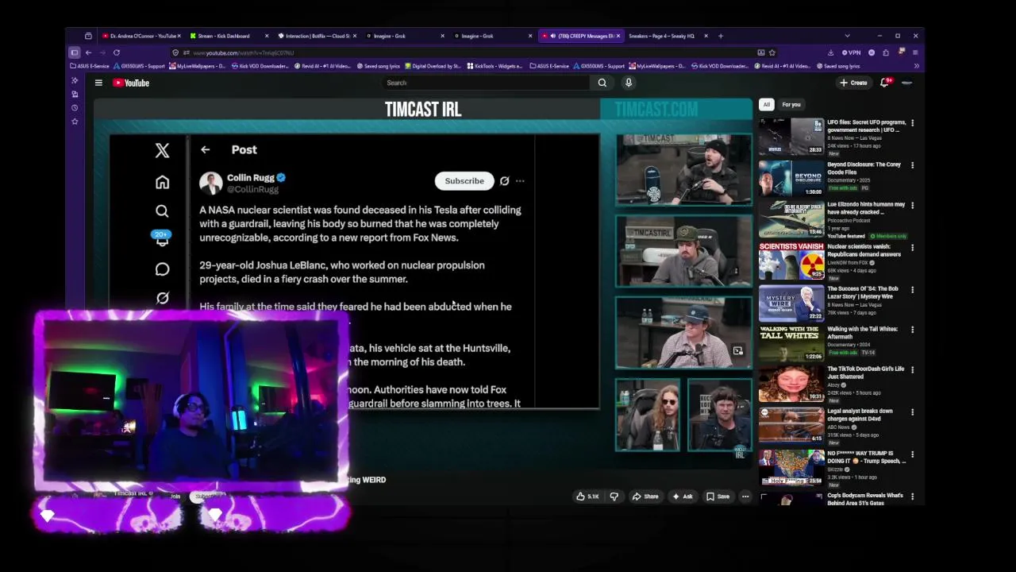
Task: Click the YouTube search magnifier button
Action: pyautogui.click(x=602, y=83)
